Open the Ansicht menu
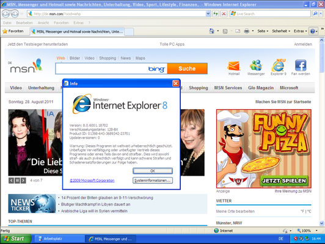This screenshot has width=325, height=244. tap(43, 23)
